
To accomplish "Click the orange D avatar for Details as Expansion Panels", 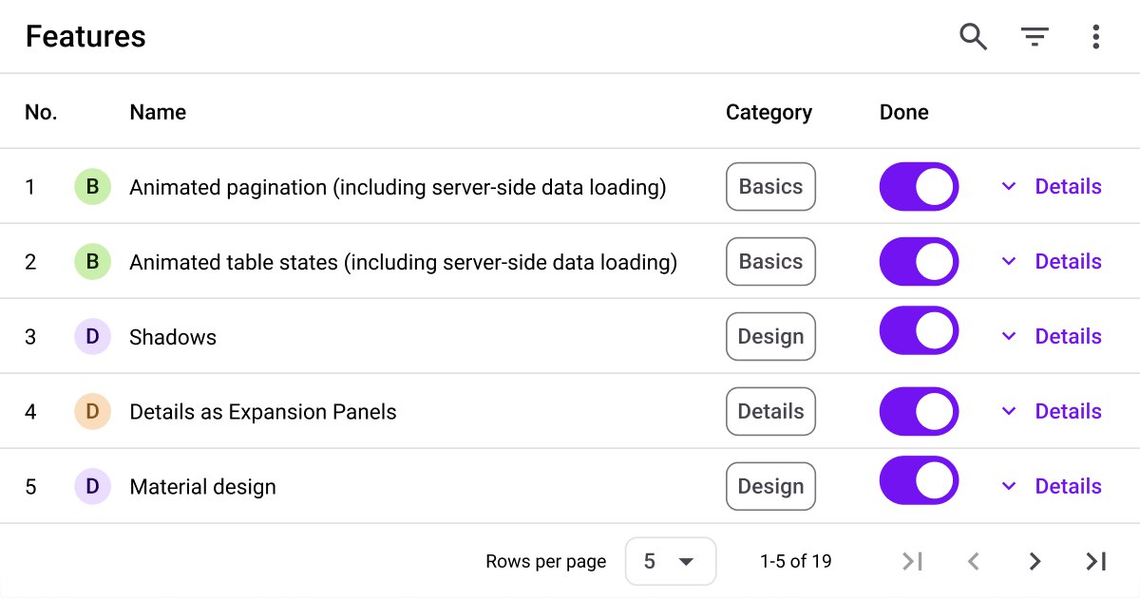I will pyautogui.click(x=93, y=412).
